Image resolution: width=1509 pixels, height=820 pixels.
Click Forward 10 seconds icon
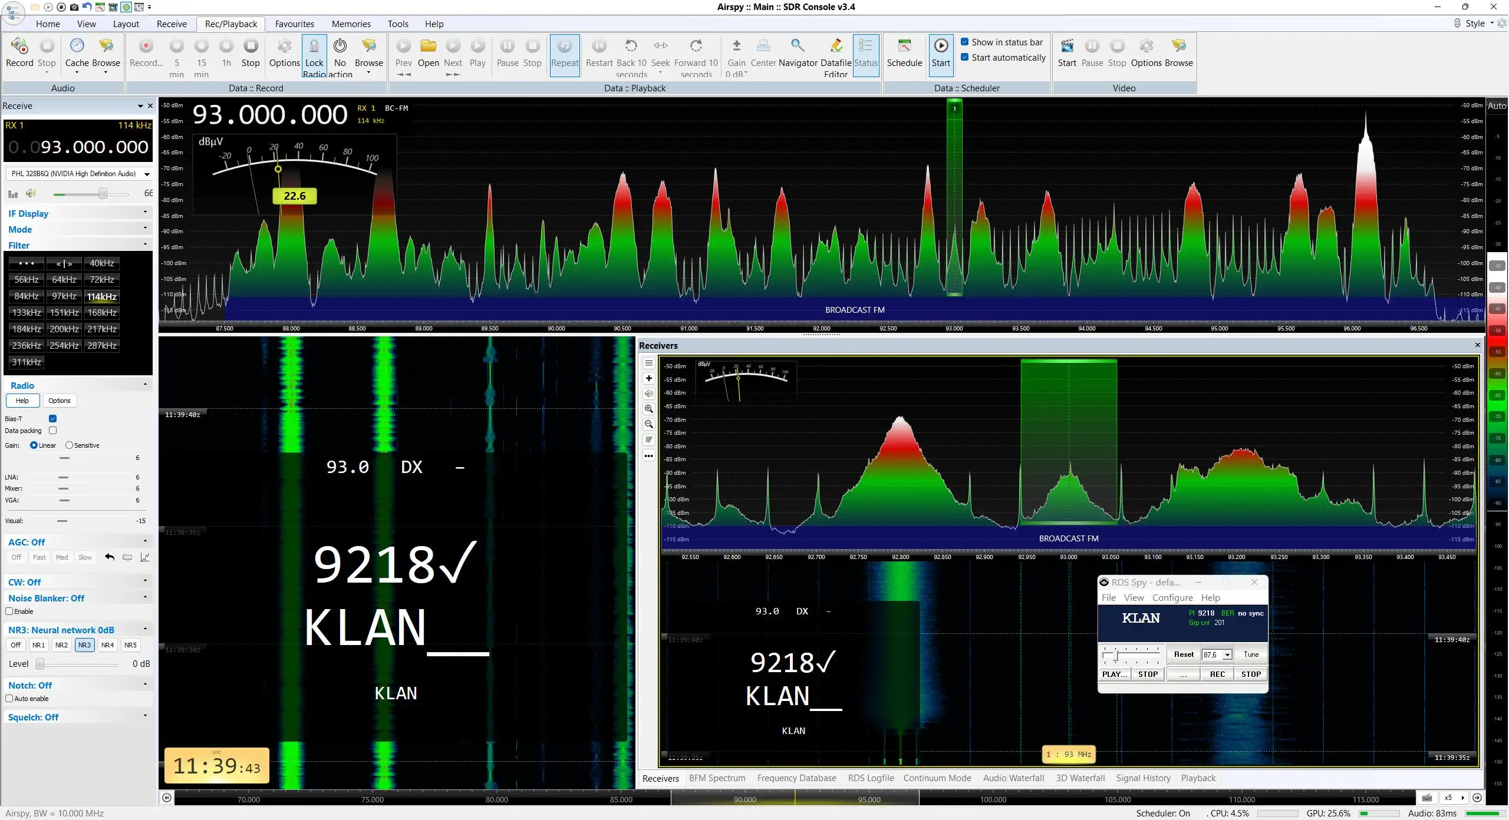[x=696, y=46]
